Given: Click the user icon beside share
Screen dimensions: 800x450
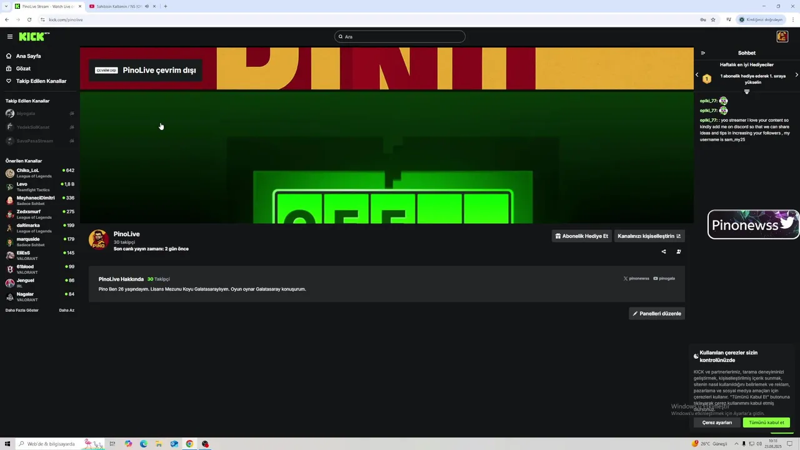Looking at the screenshot, I should tap(679, 252).
